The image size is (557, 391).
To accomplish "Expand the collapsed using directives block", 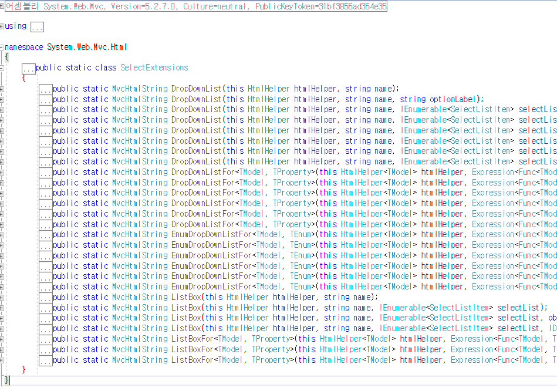I will (x=2, y=26).
